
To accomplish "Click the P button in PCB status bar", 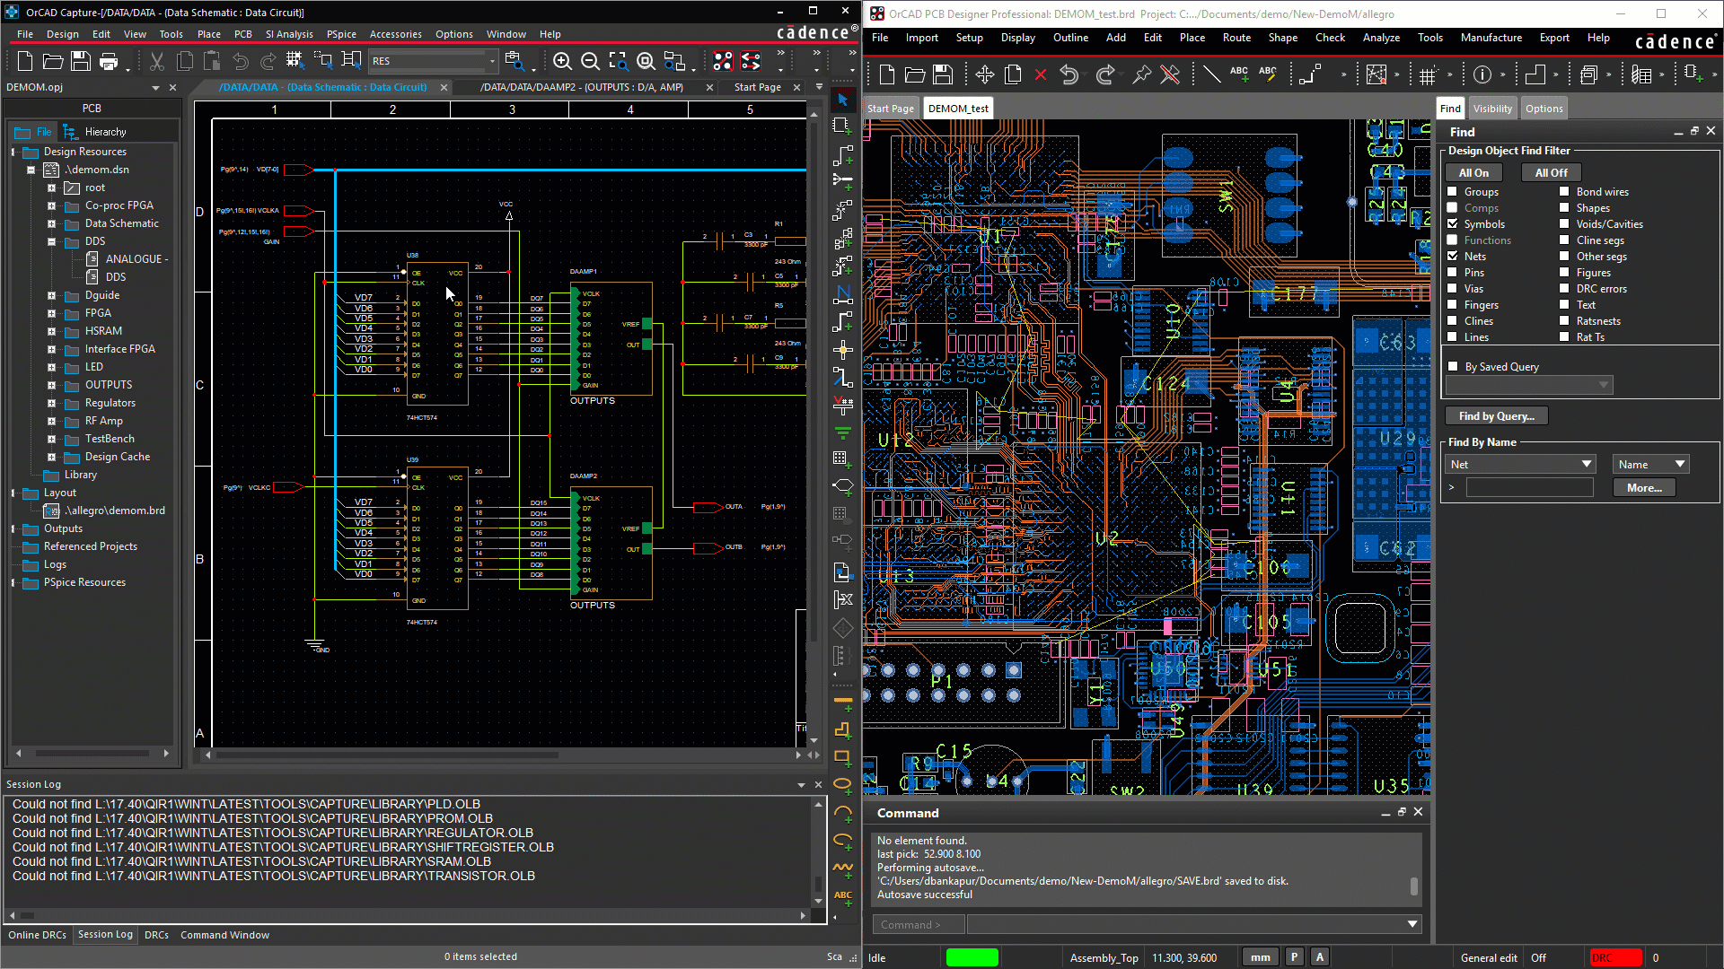I will [1294, 957].
